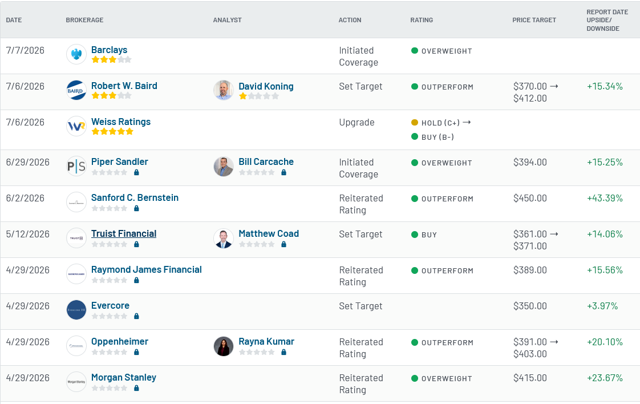This screenshot has width=640, height=404.
Task: Select the 6/29/2026 date cell
Action: pyautogui.click(x=28, y=162)
